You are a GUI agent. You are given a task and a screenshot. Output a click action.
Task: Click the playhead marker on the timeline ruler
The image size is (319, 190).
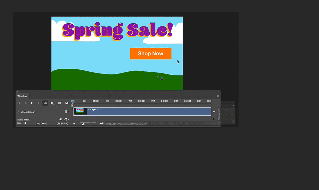click(73, 101)
